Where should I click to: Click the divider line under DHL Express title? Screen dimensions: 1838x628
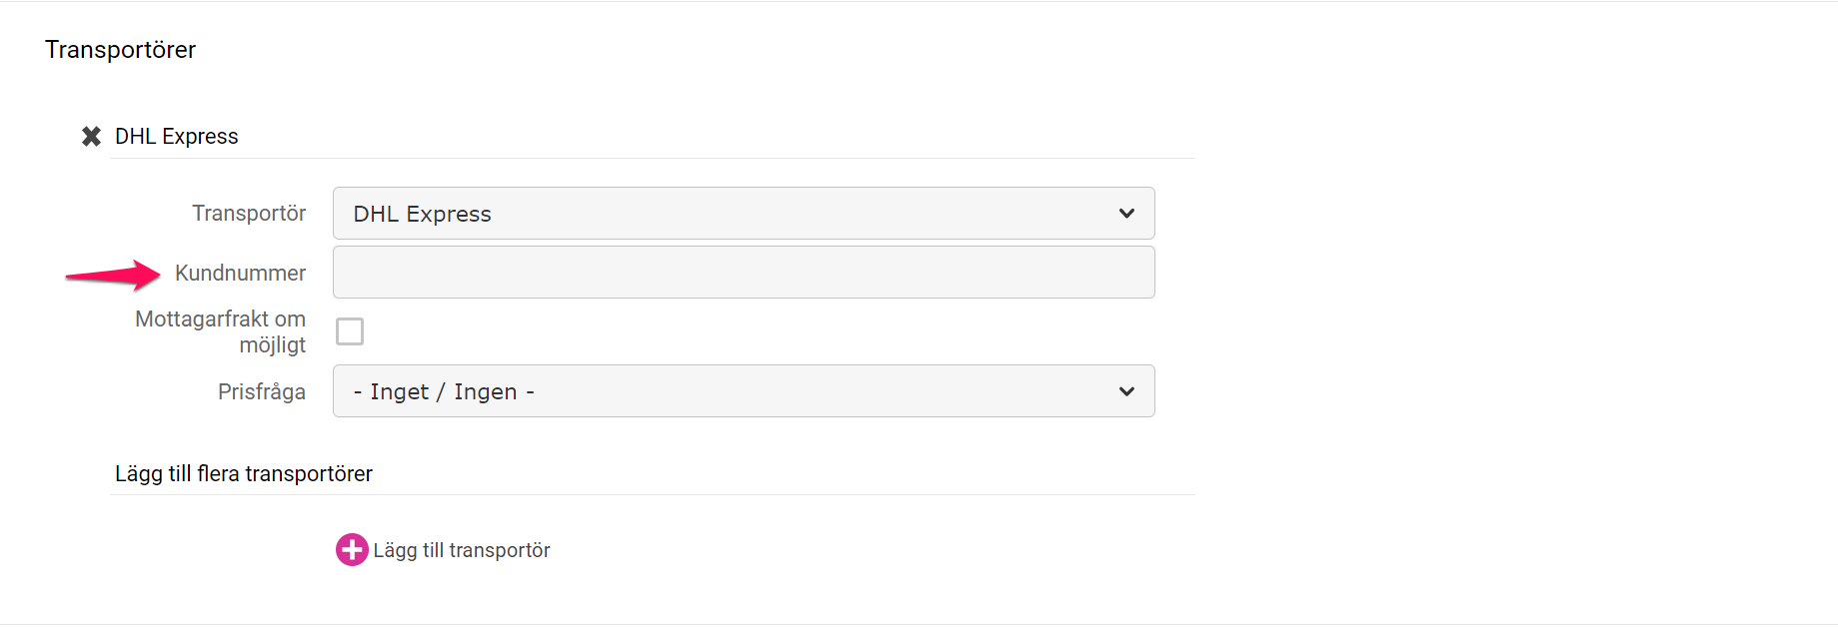coord(653,158)
